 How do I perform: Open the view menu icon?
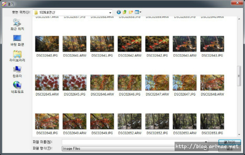(138, 12)
